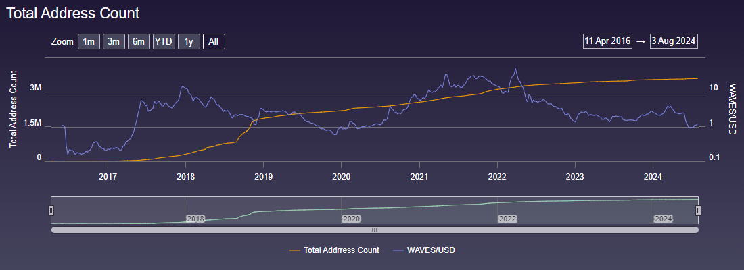Click the 2017 x-axis label
The image size is (744, 270).
(x=108, y=177)
